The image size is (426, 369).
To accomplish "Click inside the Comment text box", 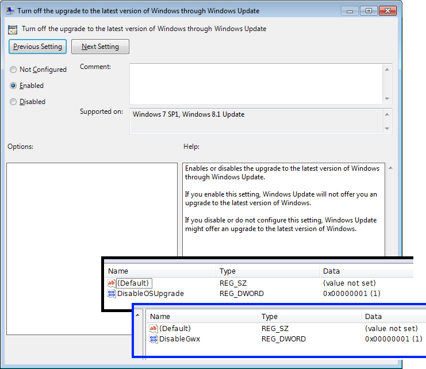I will click(256, 84).
